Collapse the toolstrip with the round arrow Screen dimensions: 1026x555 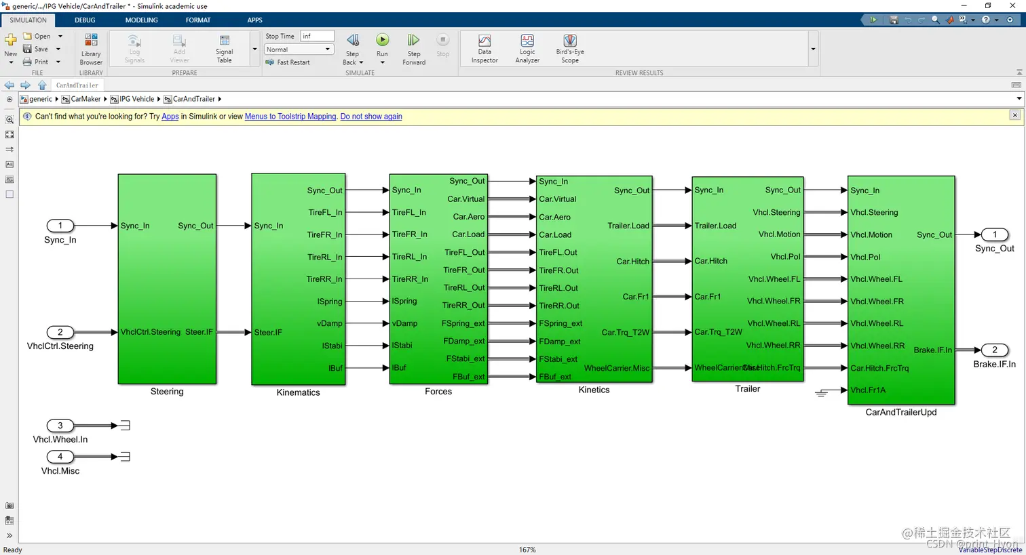(1010, 20)
